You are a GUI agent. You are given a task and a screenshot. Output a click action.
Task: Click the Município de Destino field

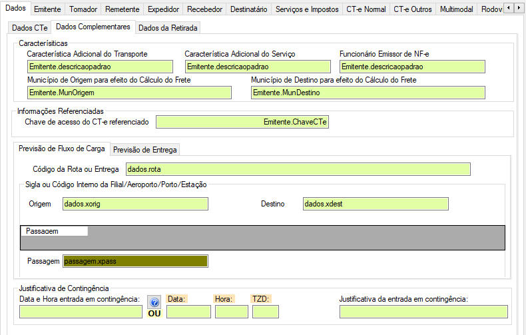(368, 93)
